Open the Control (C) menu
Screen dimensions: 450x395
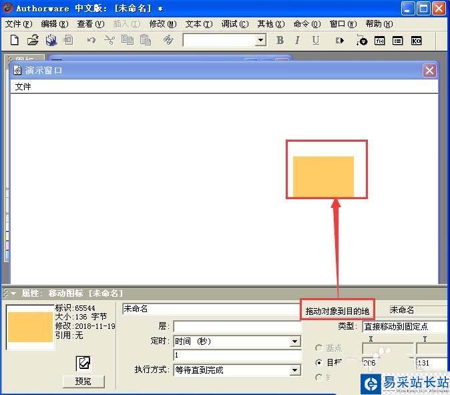(x=235, y=24)
